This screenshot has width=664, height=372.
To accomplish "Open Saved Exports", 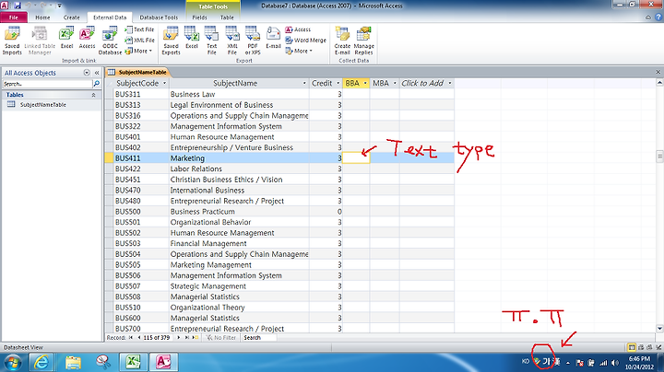I will coord(172,41).
